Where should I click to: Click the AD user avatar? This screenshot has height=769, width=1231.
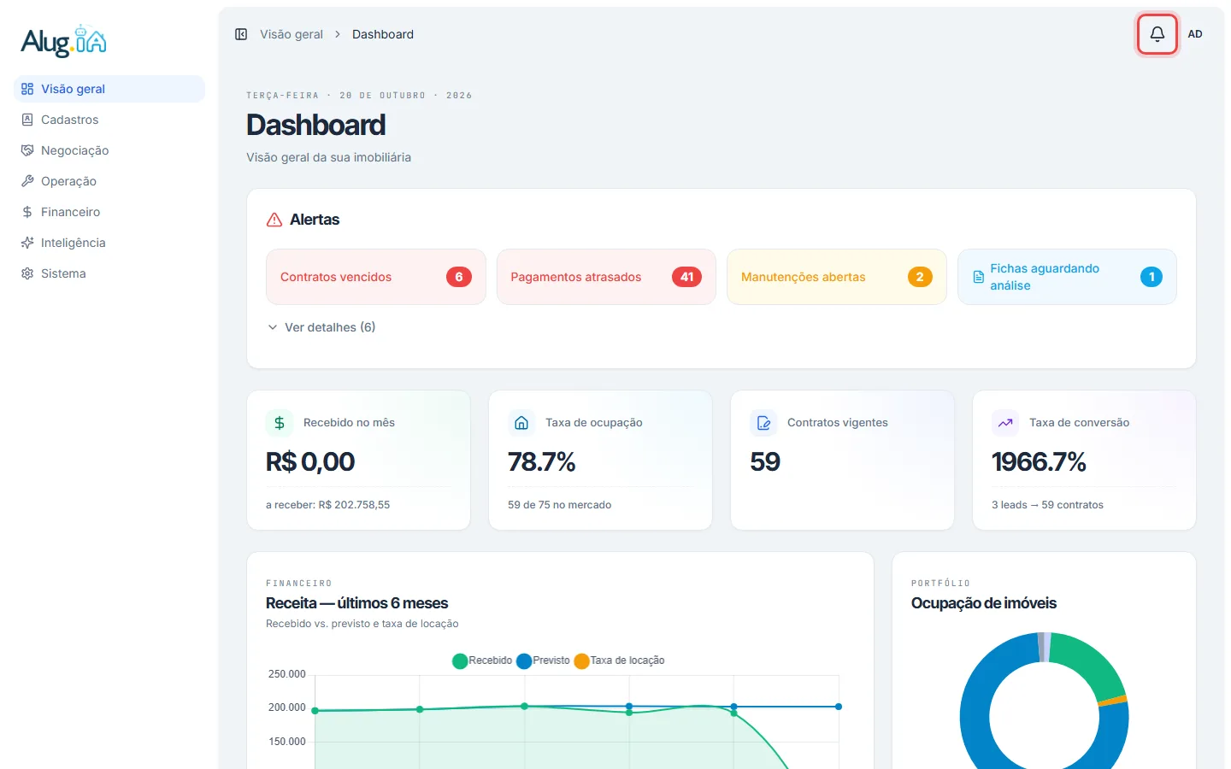click(1195, 34)
